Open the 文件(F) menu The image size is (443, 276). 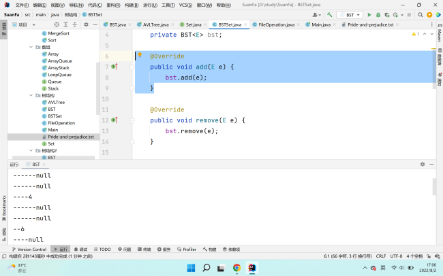click(22, 5)
